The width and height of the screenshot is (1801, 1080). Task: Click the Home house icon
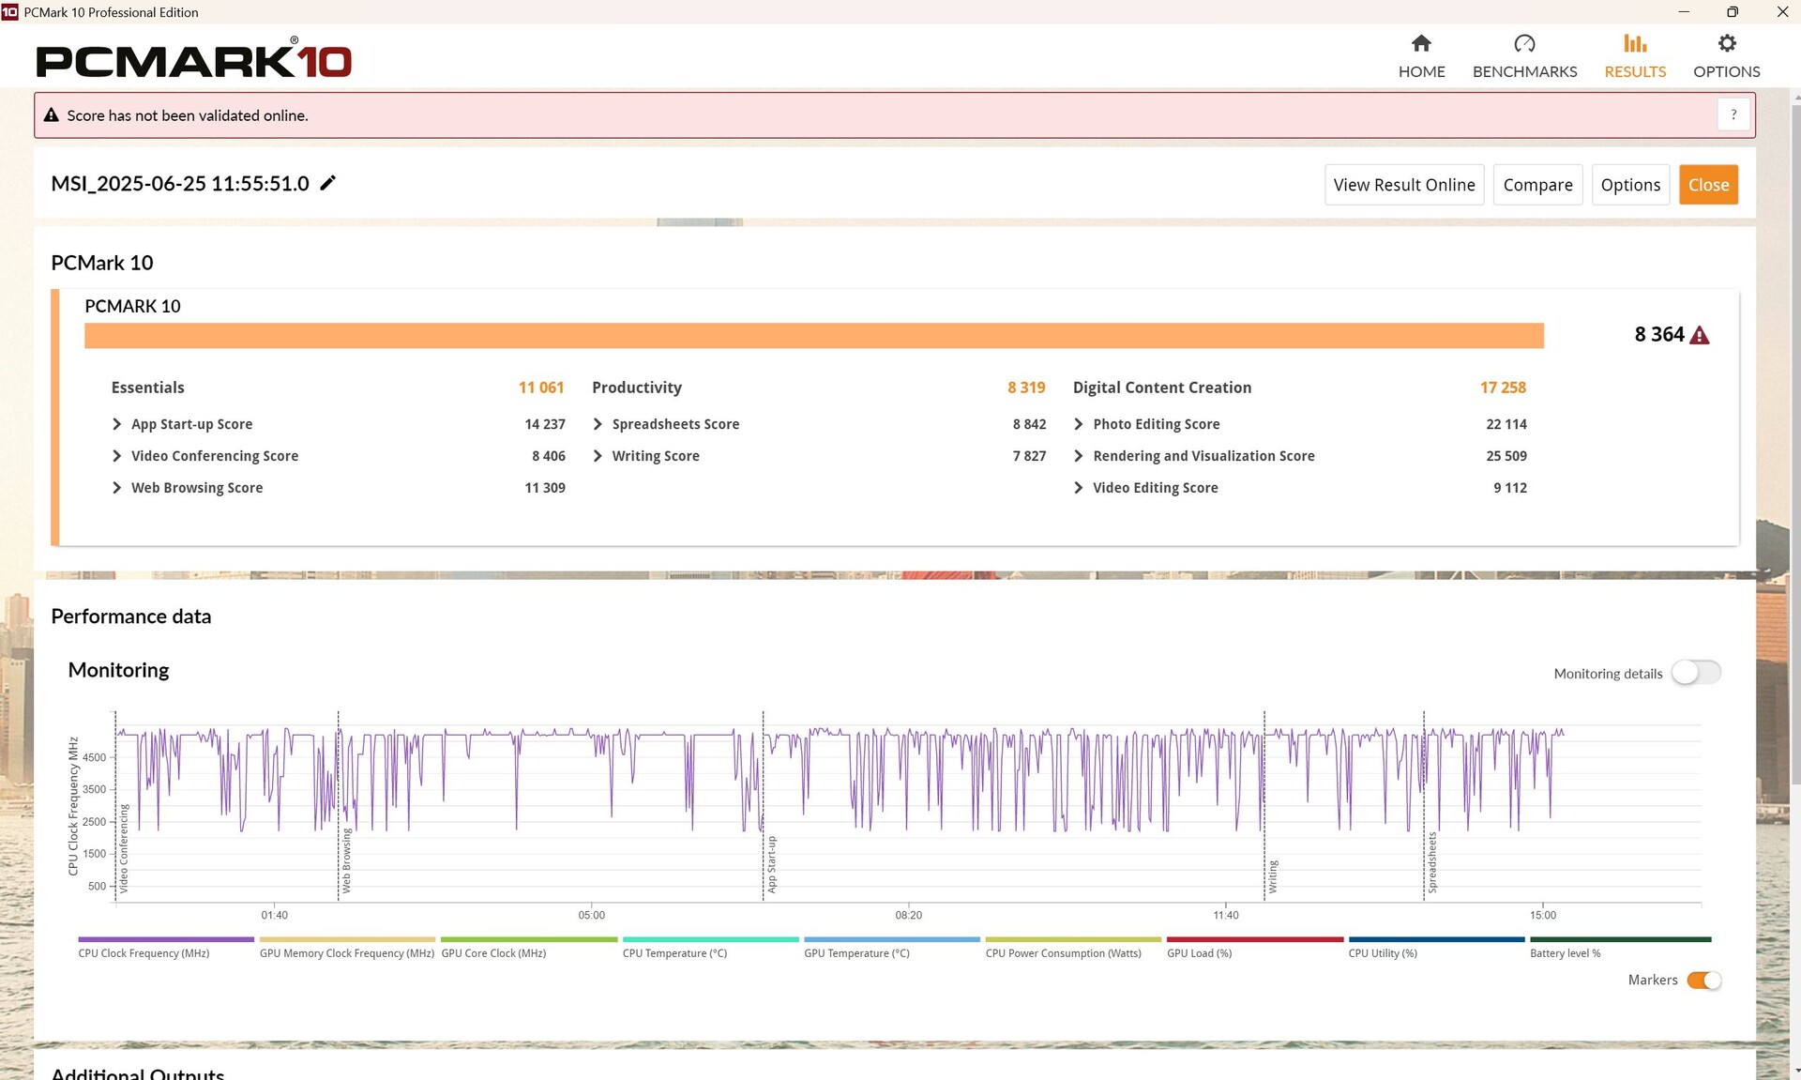1421,44
